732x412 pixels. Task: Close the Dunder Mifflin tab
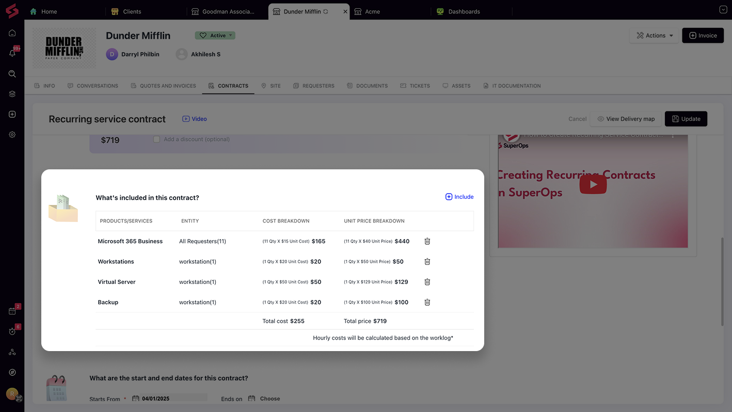pos(345,11)
